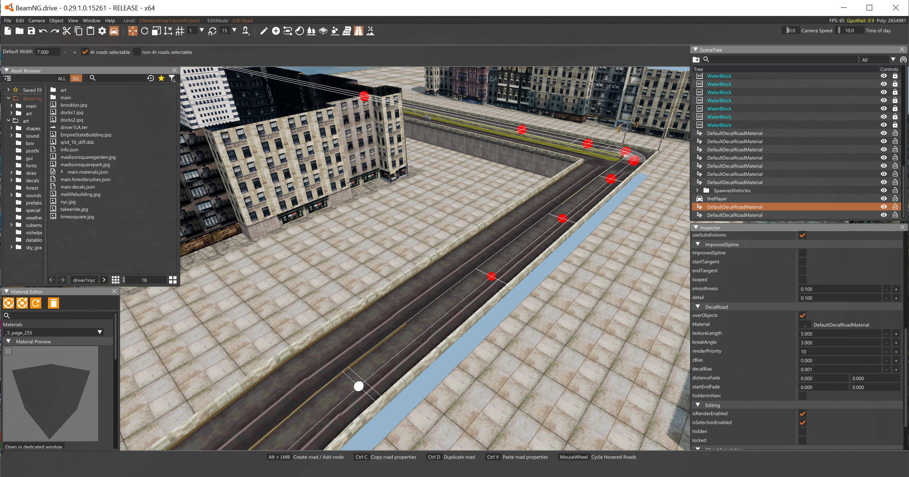Viewport: 909px width, 477px height.
Task: Open the Camera menu
Action: coord(36,20)
